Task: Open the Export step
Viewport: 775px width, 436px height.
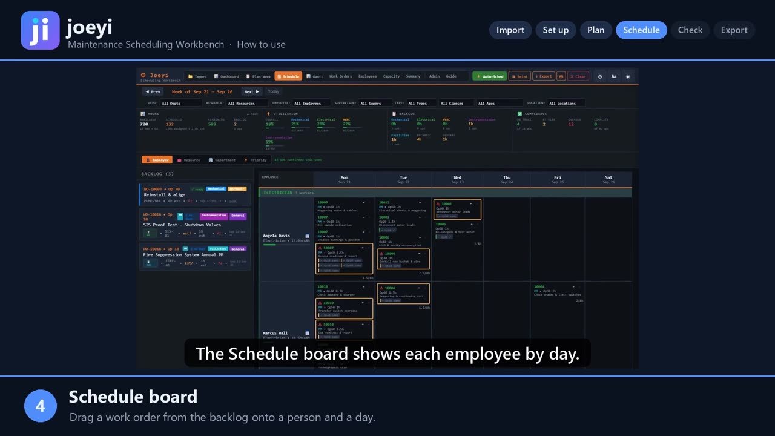Action: point(734,30)
